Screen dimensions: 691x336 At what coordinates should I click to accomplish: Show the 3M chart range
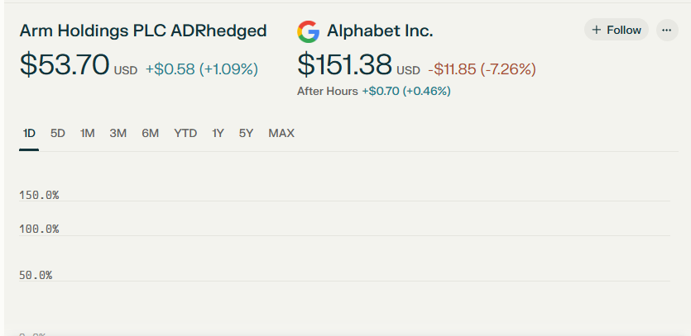pos(118,133)
